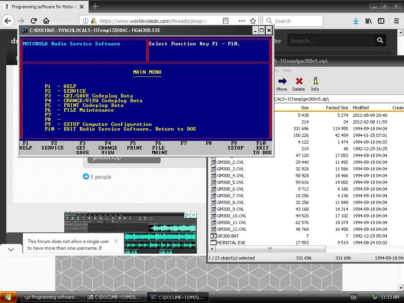Click the Firefox back arrow button

(8, 21)
